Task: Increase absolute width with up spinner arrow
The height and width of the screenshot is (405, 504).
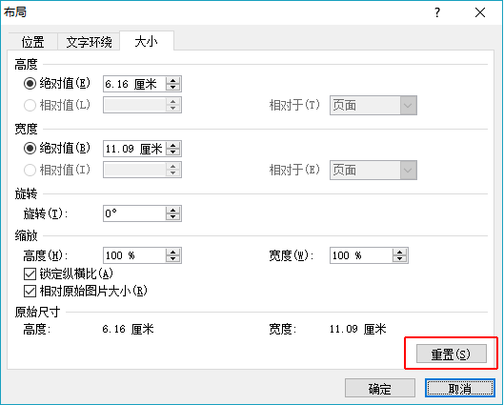Action: (x=173, y=145)
